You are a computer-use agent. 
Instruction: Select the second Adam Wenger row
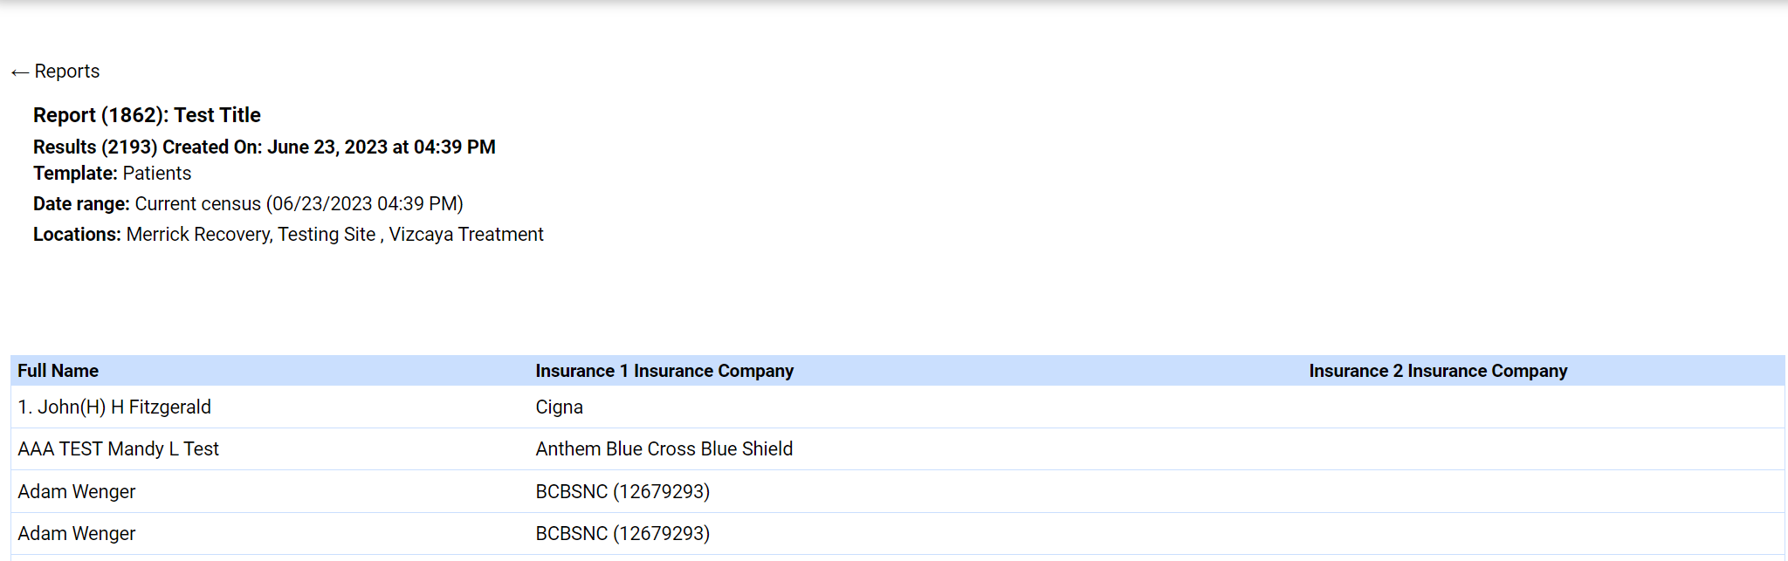pos(77,533)
